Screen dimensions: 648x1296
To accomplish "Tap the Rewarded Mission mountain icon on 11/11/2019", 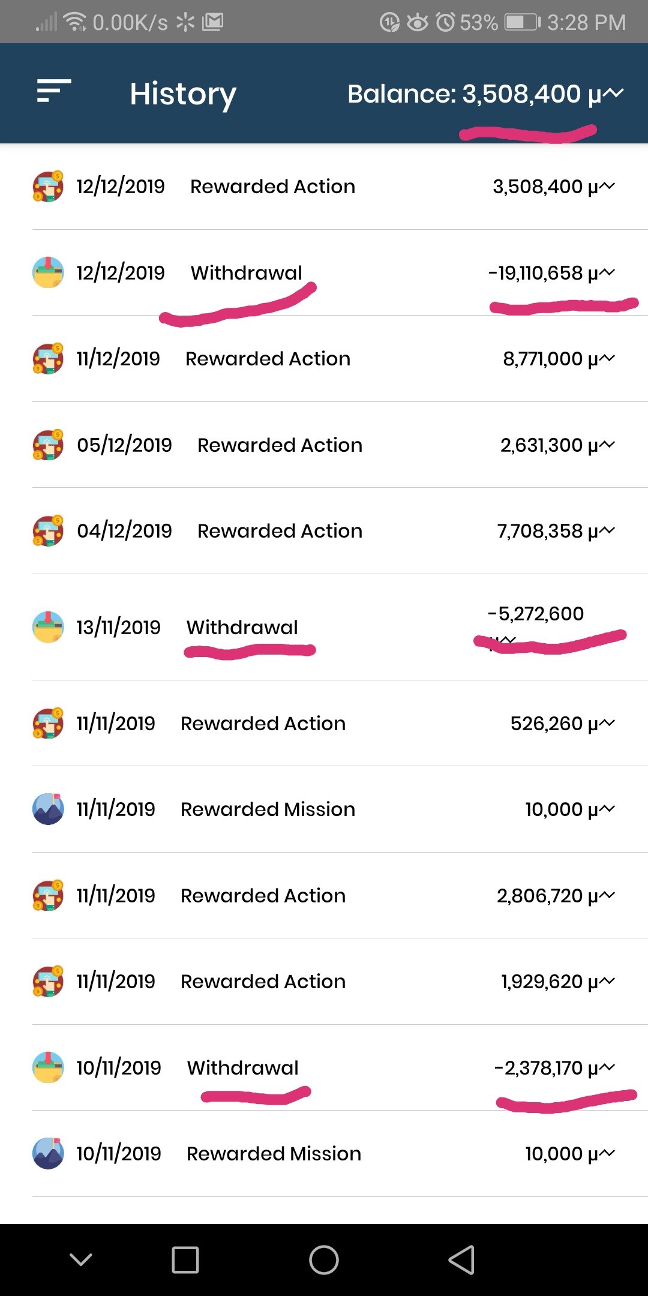I will tap(48, 809).
